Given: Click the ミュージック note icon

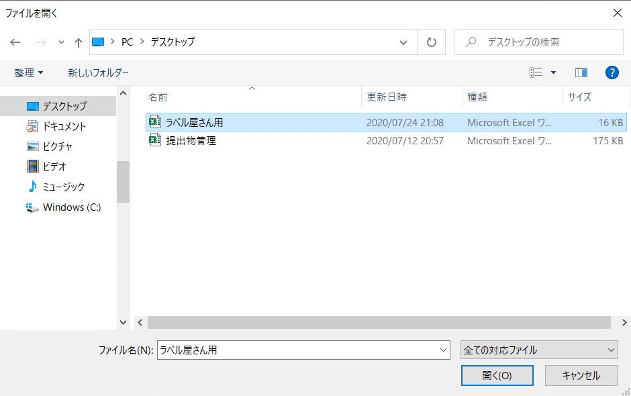Looking at the screenshot, I should tap(32, 186).
